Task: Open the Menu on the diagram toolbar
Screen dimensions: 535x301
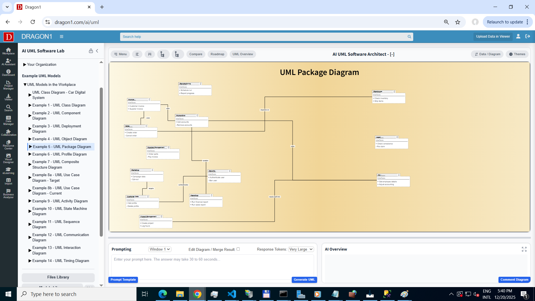Action: [x=120, y=54]
